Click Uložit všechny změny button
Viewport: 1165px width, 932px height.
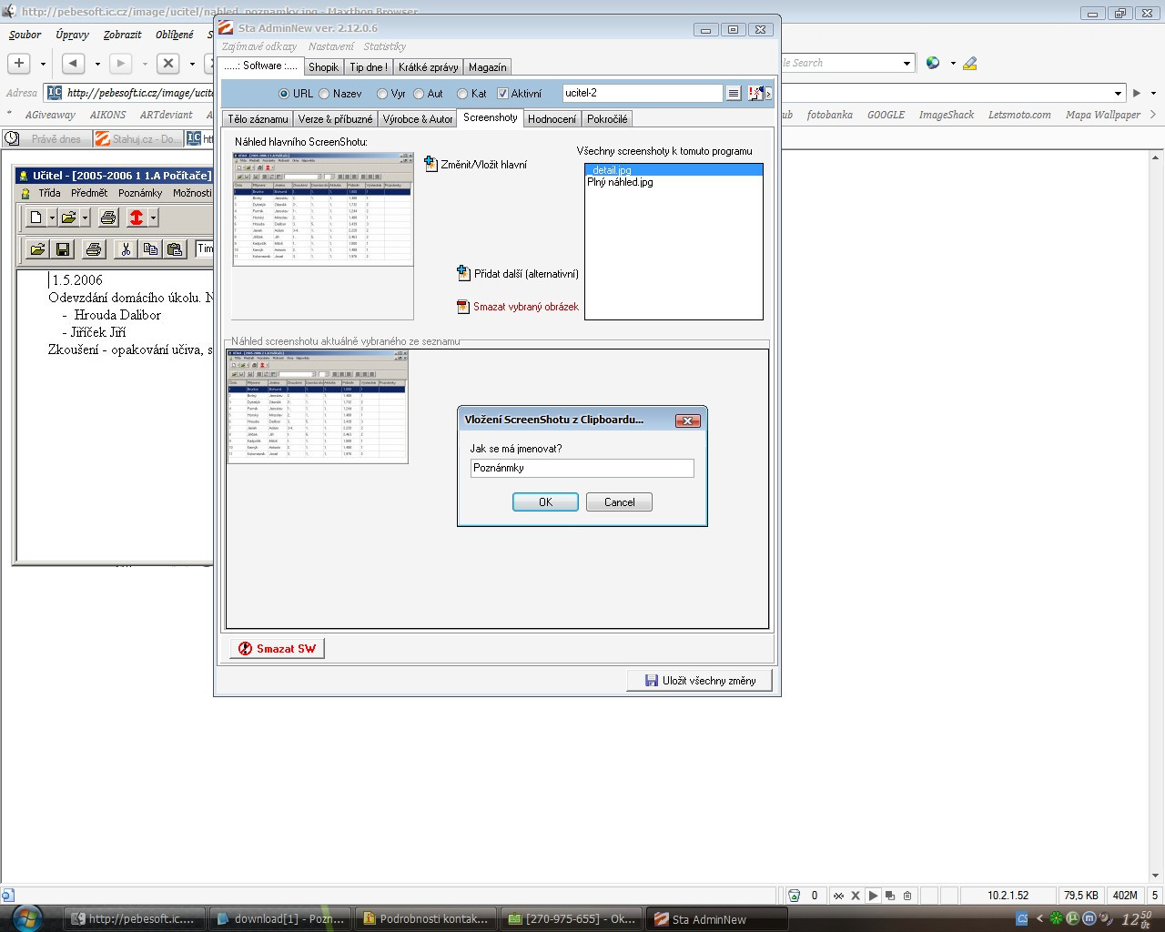coord(699,681)
